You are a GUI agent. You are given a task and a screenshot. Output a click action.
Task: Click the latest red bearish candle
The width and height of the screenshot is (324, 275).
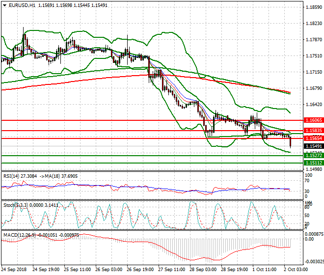(x=291, y=142)
